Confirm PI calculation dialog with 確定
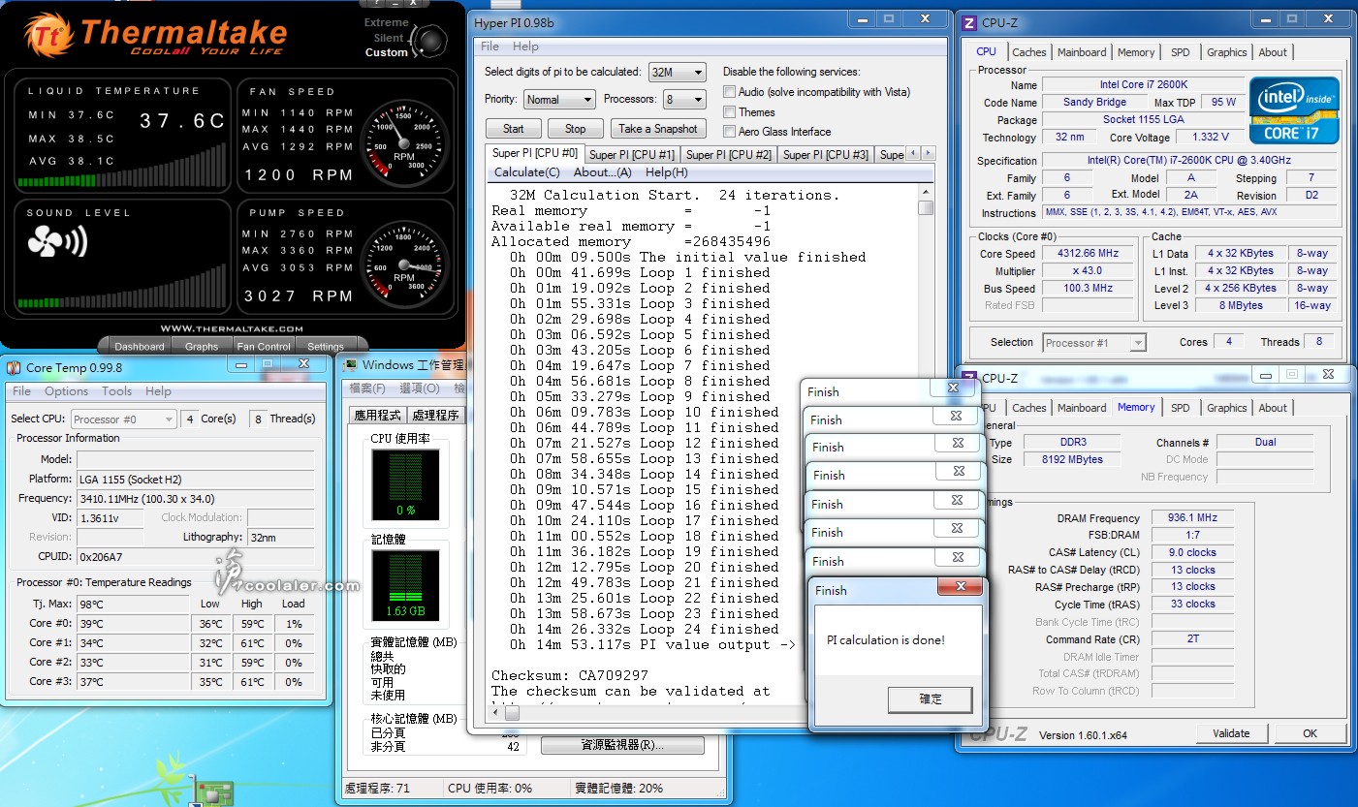This screenshot has height=807, width=1358. point(930,698)
